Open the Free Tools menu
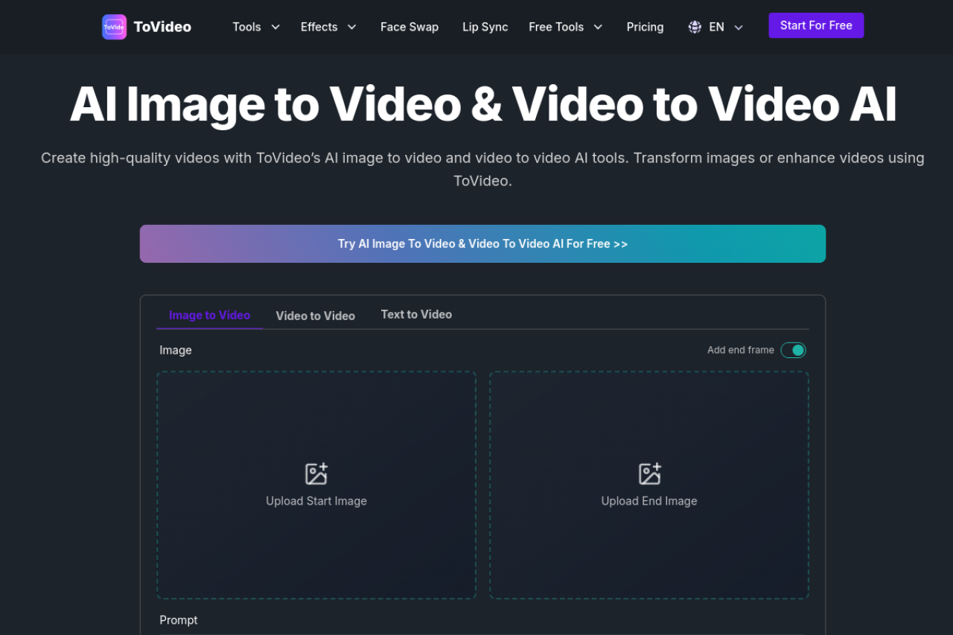The width and height of the screenshot is (953, 635). (556, 27)
